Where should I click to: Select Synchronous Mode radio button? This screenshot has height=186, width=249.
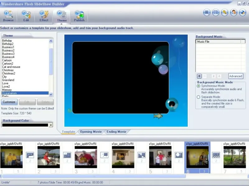point(199,86)
